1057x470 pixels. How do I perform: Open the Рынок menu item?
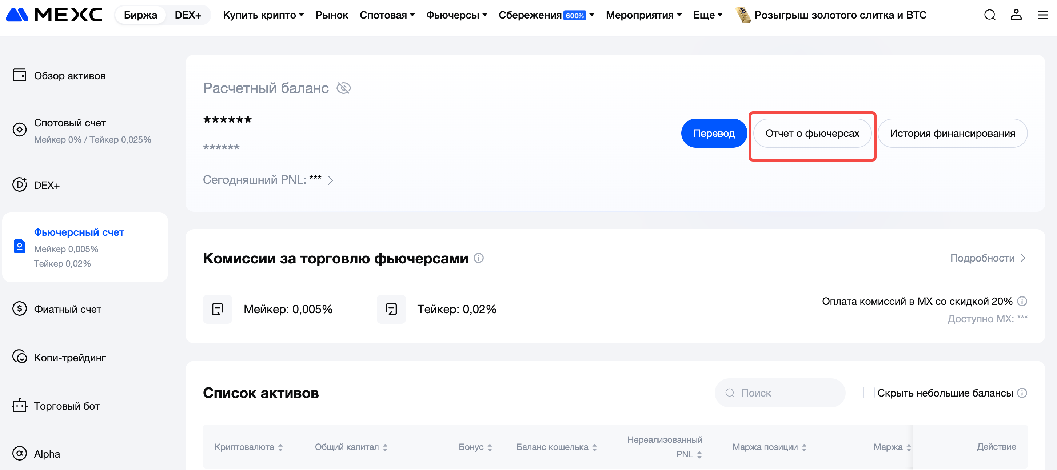(332, 15)
